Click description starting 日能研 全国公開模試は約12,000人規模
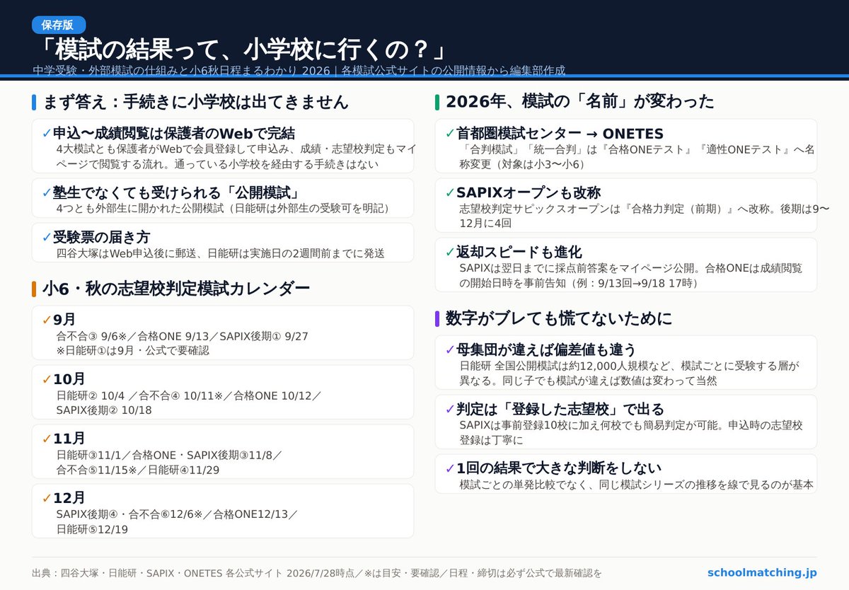 629,373
